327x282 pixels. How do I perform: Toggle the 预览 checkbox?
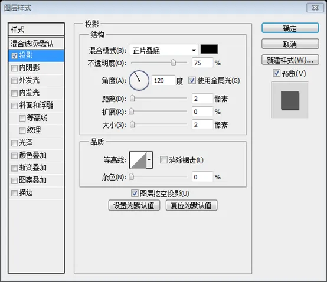(x=276, y=73)
